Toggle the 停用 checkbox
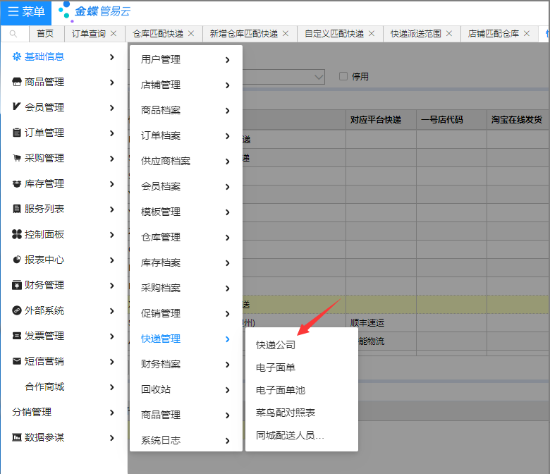The height and width of the screenshot is (474, 550). click(x=343, y=76)
